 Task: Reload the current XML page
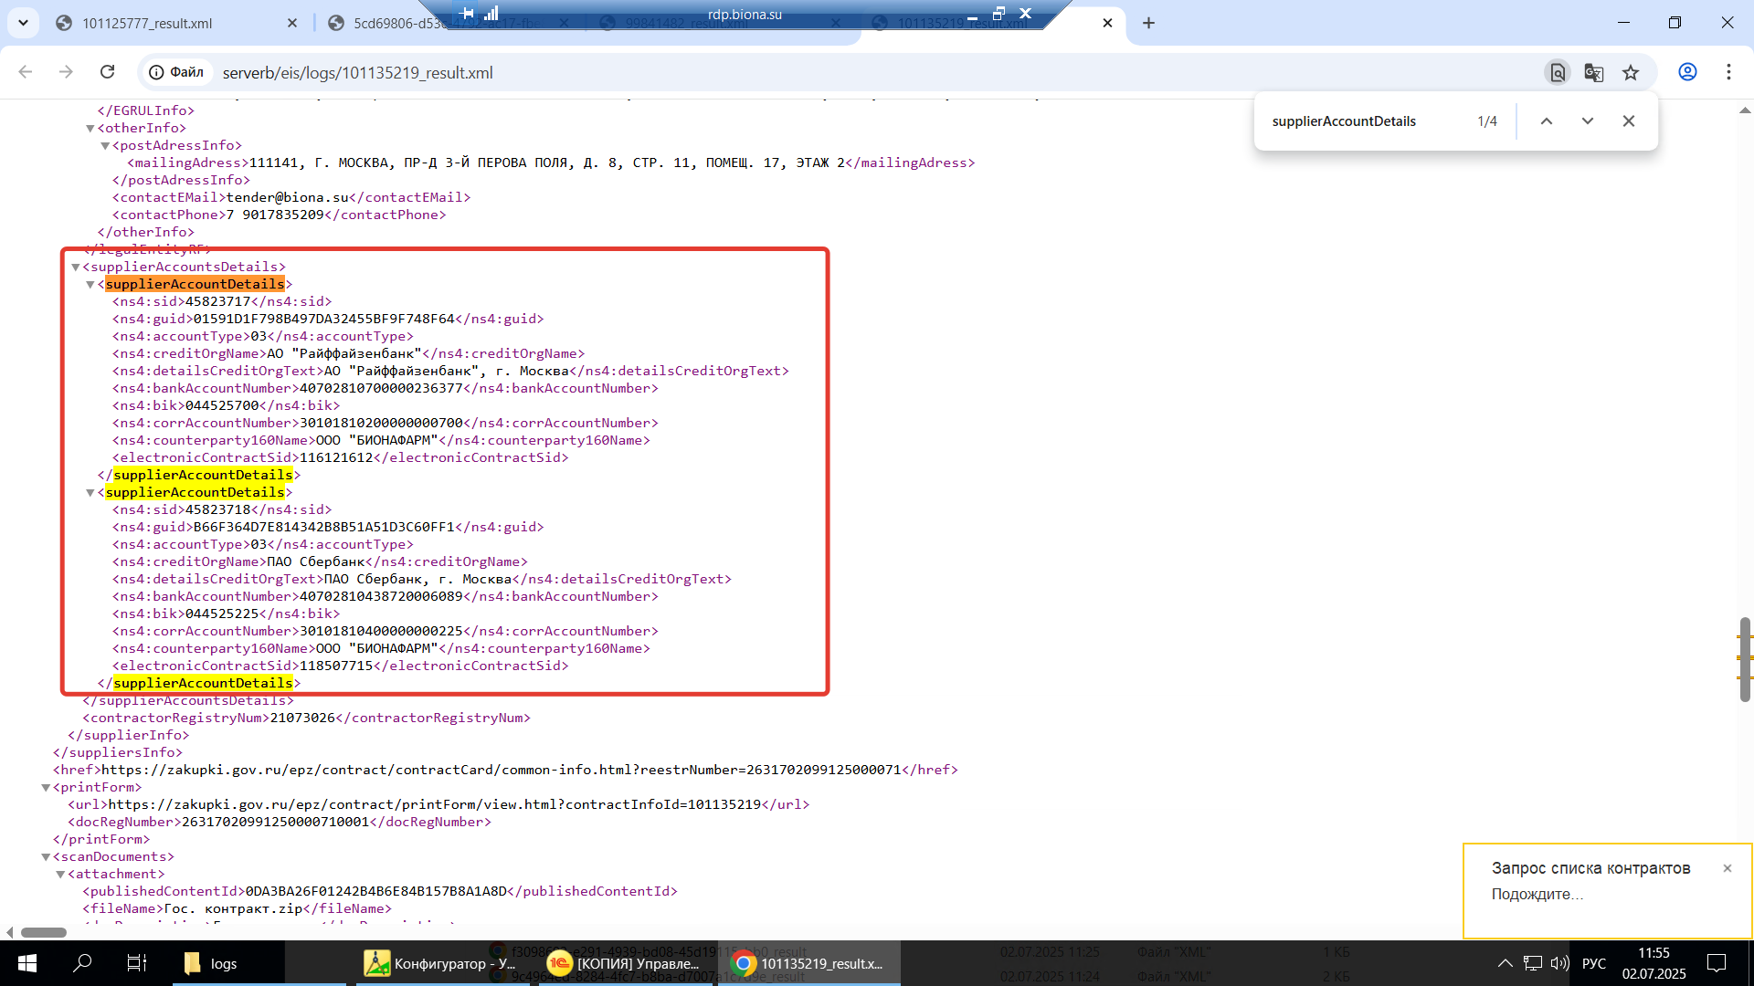click(107, 72)
